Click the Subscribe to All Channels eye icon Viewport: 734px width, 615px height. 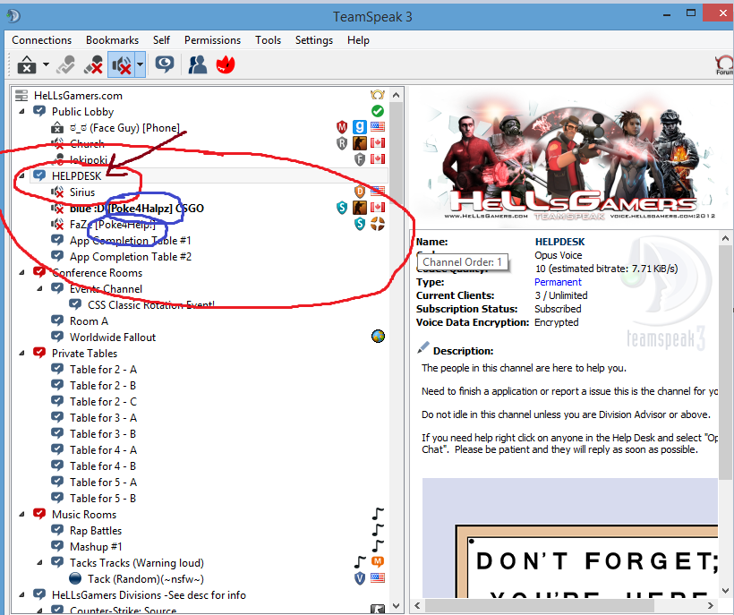pyautogui.click(x=165, y=64)
